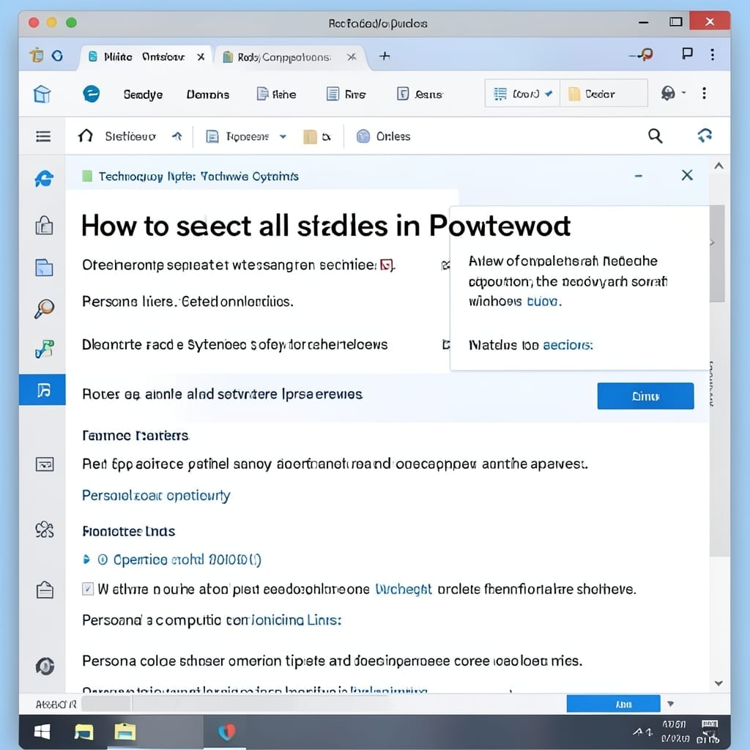Close the first Plliitc browser tab

(x=201, y=57)
